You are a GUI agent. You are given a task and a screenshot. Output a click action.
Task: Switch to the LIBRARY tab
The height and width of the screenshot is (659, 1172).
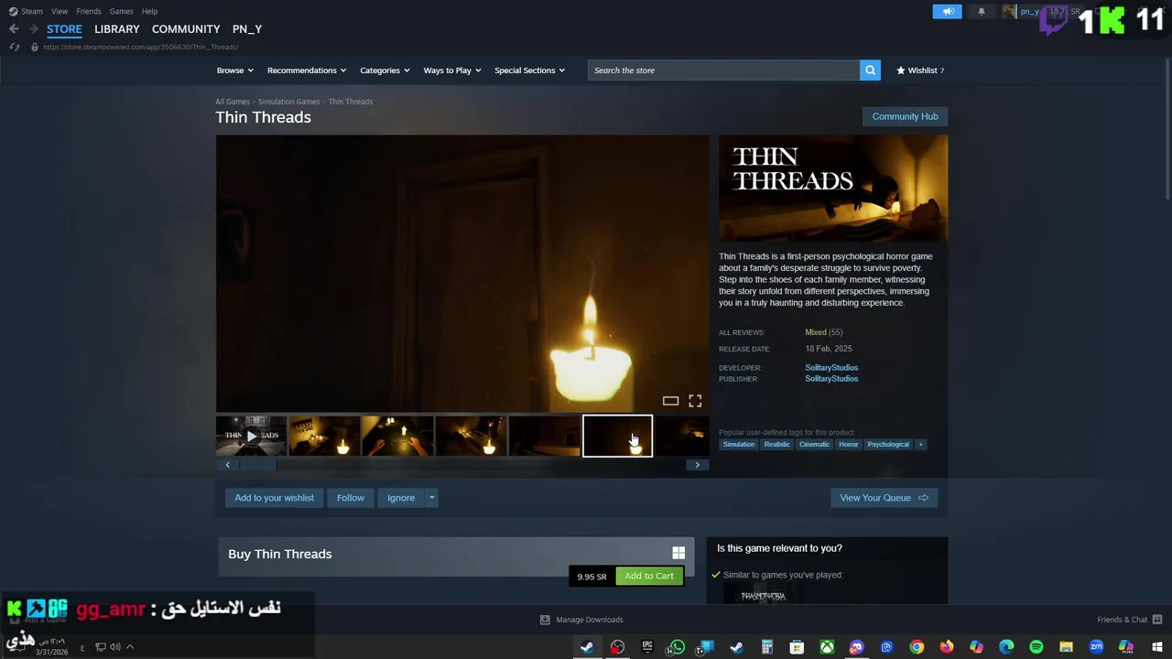[117, 29]
